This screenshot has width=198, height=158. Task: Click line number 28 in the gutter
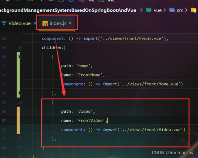click(4, 39)
